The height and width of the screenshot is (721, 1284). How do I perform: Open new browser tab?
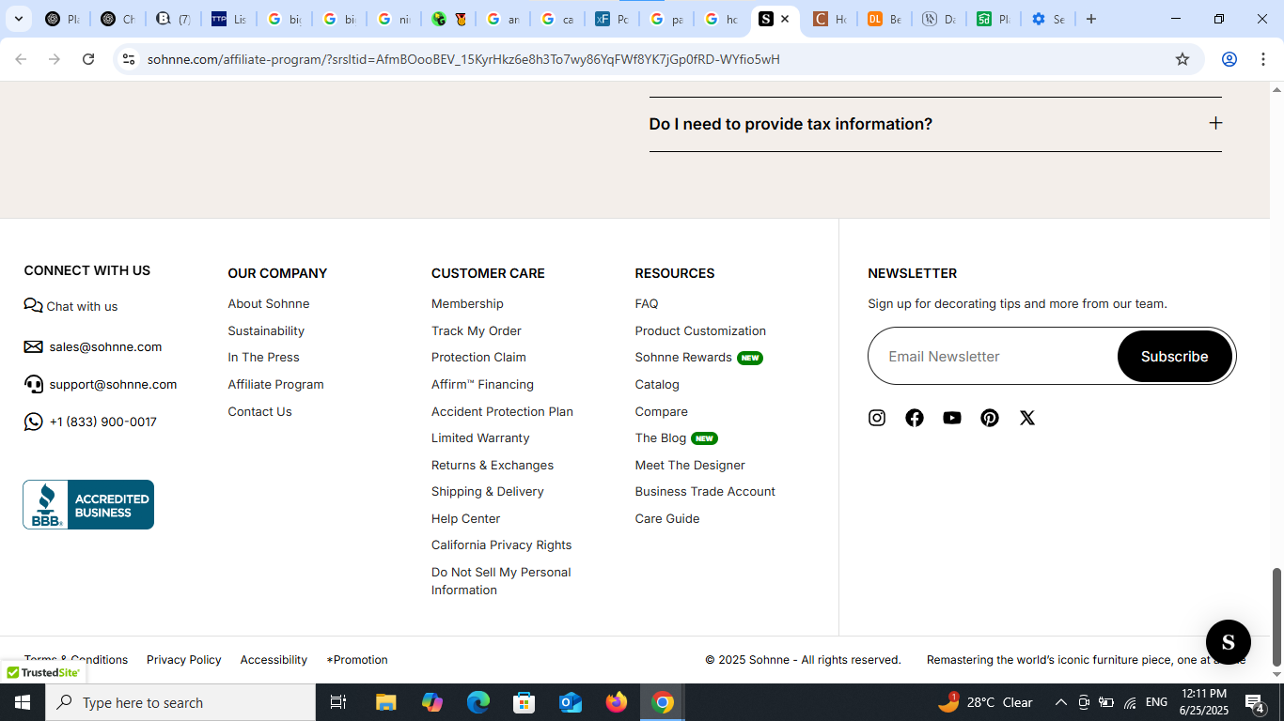tap(1090, 19)
